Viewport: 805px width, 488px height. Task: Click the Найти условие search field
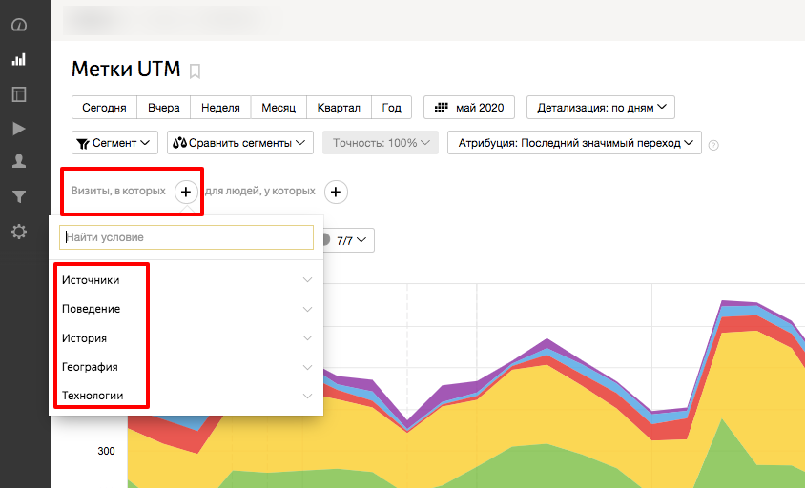(186, 237)
